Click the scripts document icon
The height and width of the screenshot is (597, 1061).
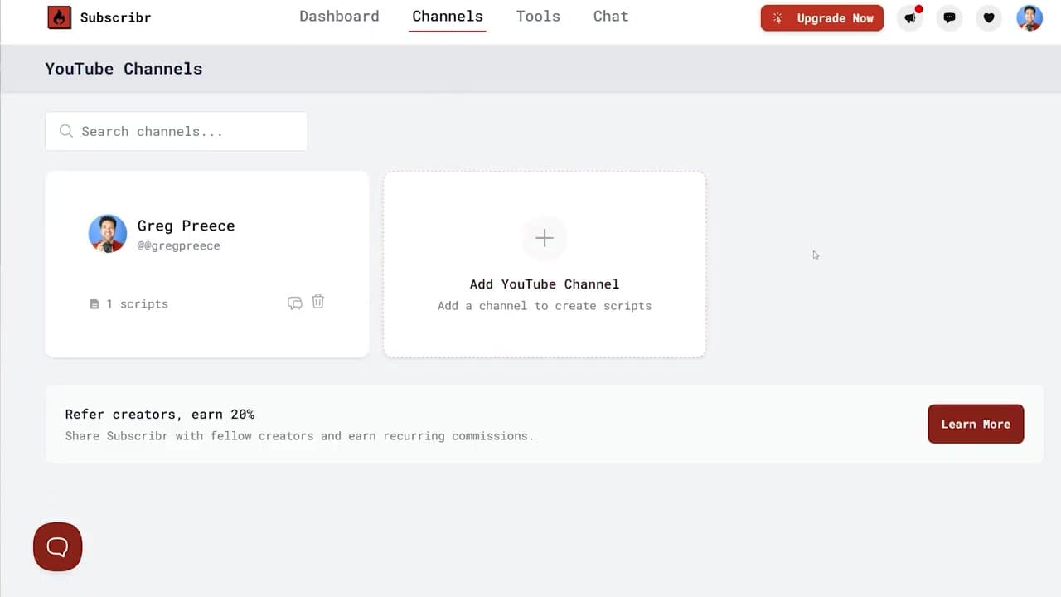[94, 304]
